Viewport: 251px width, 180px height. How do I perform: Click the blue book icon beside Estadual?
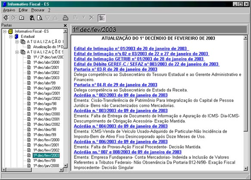point(16,37)
